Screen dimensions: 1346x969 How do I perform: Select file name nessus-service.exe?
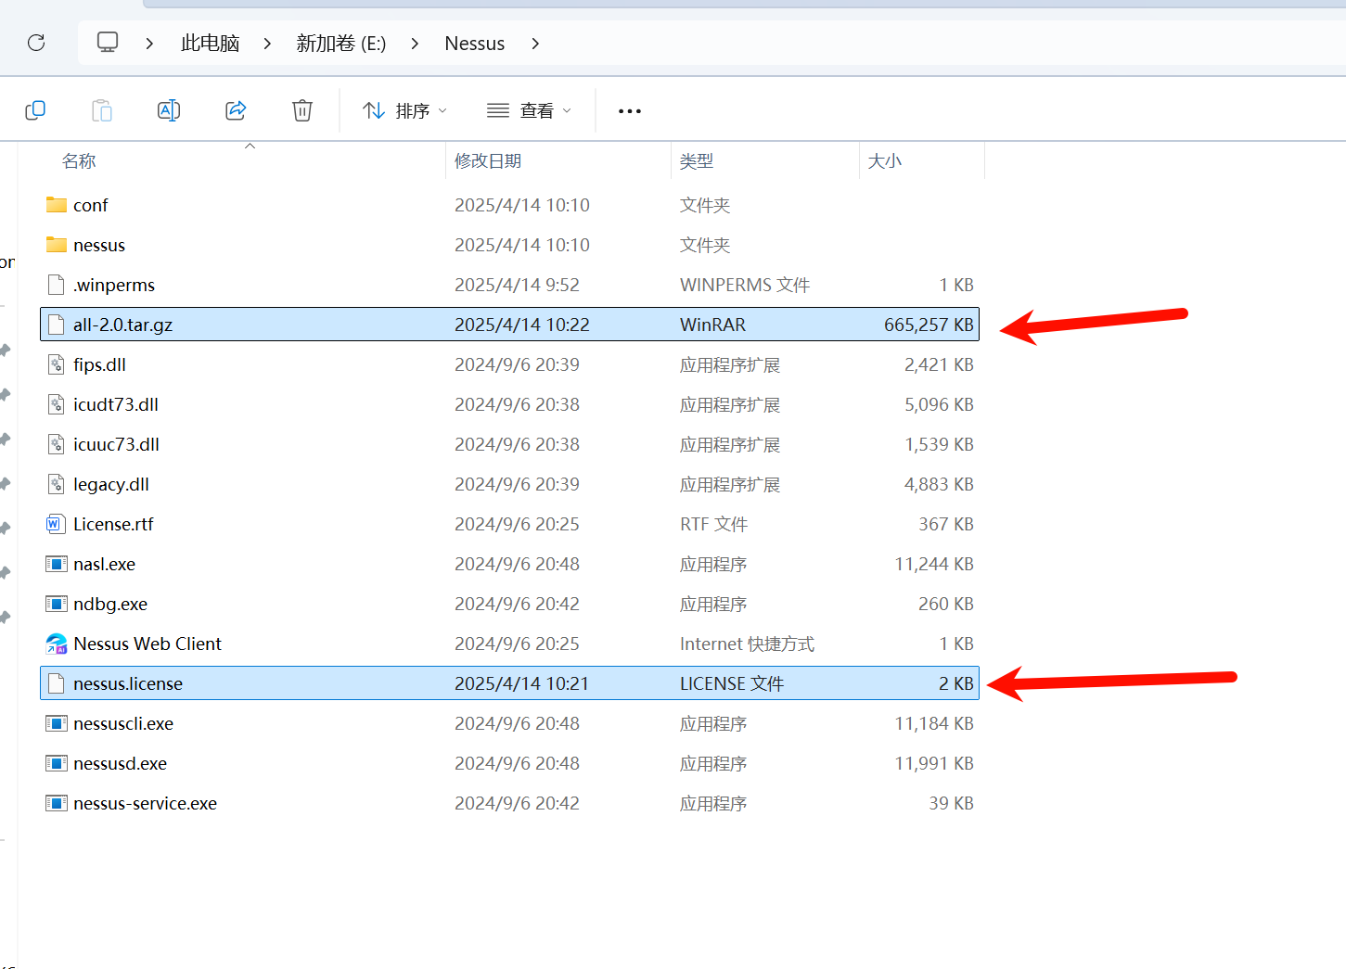click(x=146, y=803)
